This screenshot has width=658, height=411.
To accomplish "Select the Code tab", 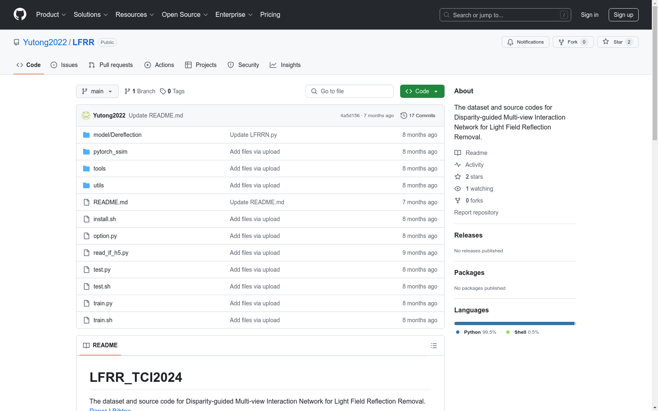I will click(x=29, y=65).
